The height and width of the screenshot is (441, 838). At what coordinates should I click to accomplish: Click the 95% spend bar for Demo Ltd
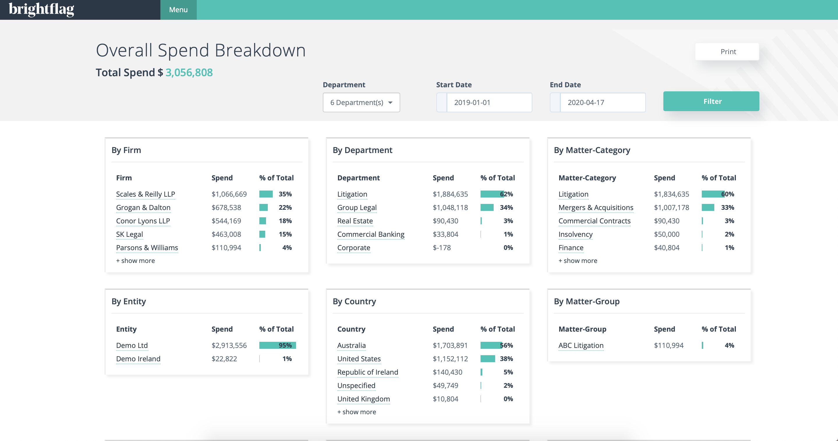click(277, 345)
